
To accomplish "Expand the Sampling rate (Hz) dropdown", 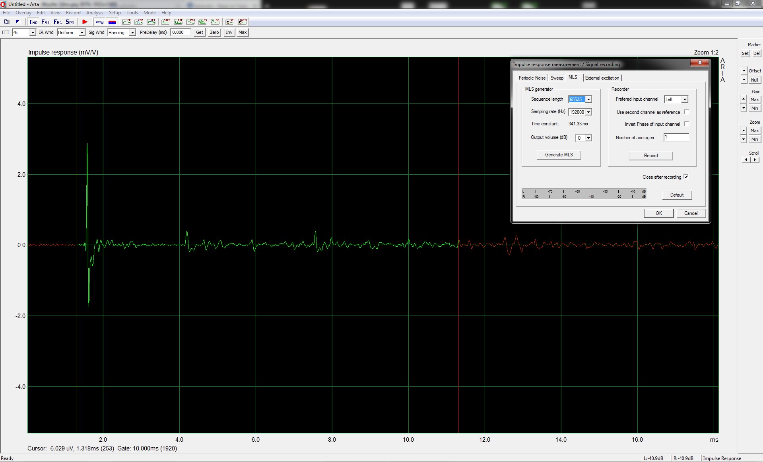I will pyautogui.click(x=588, y=112).
